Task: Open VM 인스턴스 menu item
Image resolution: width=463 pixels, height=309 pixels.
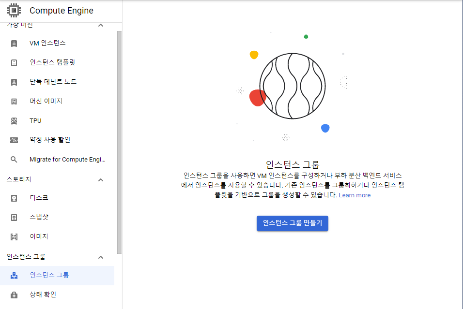Action: click(57, 44)
